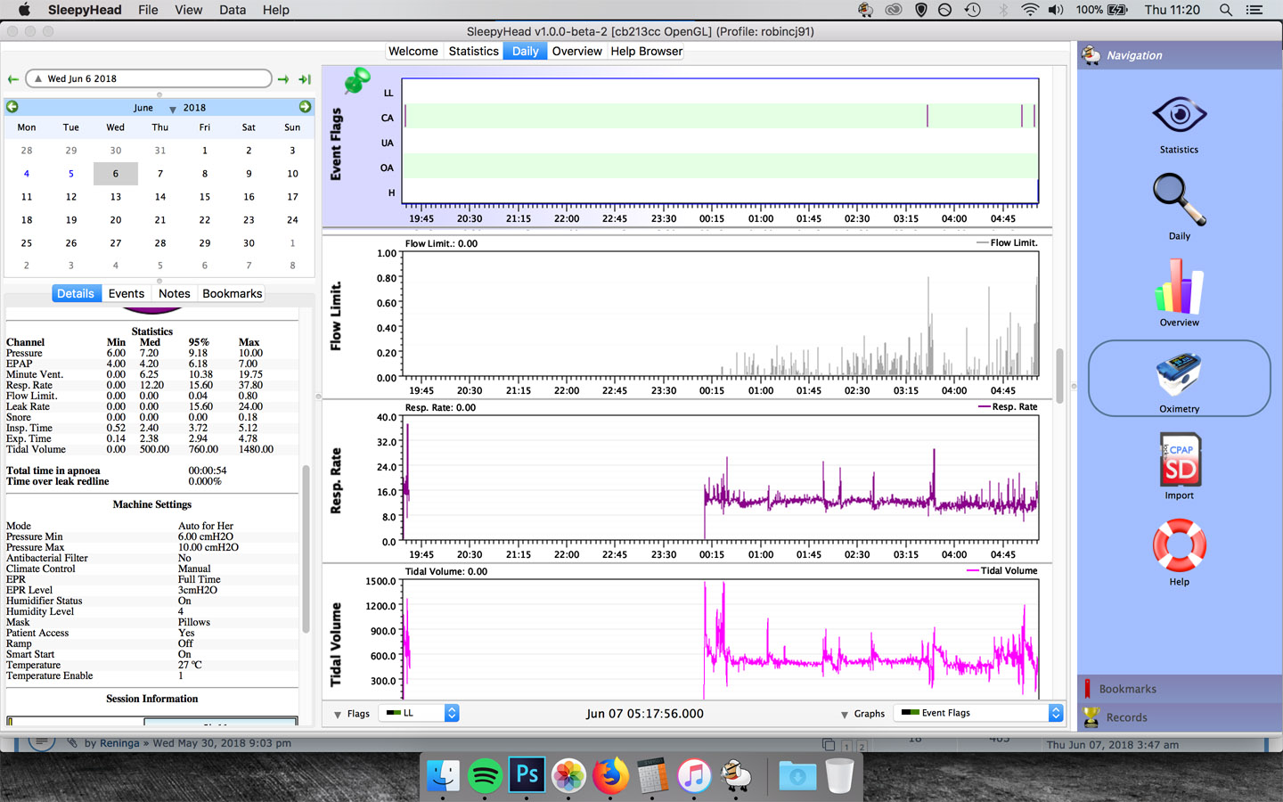Switch to the Bookmarks tab in left panel
1283x802 pixels.
(233, 293)
